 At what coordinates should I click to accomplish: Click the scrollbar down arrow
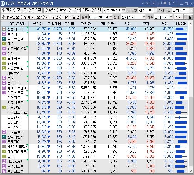pos(190,171)
